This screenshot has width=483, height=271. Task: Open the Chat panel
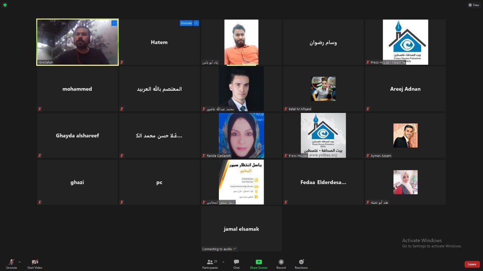[x=236, y=262]
